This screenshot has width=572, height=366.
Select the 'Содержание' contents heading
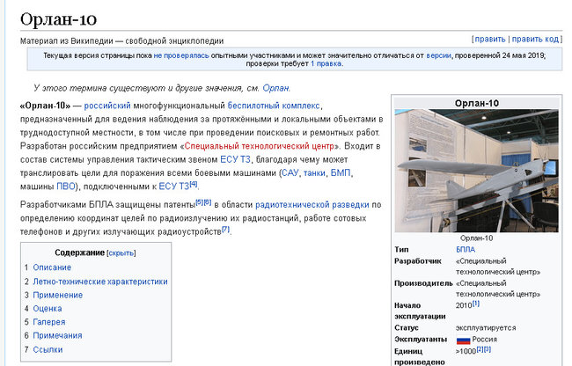[79, 253]
